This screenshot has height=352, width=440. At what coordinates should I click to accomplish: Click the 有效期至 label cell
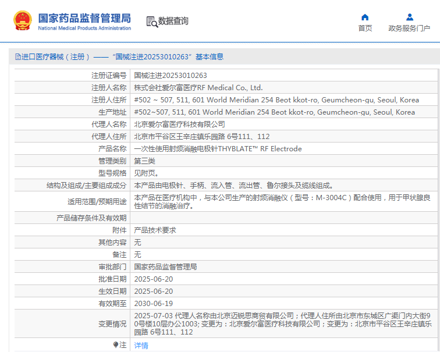click(x=72, y=303)
